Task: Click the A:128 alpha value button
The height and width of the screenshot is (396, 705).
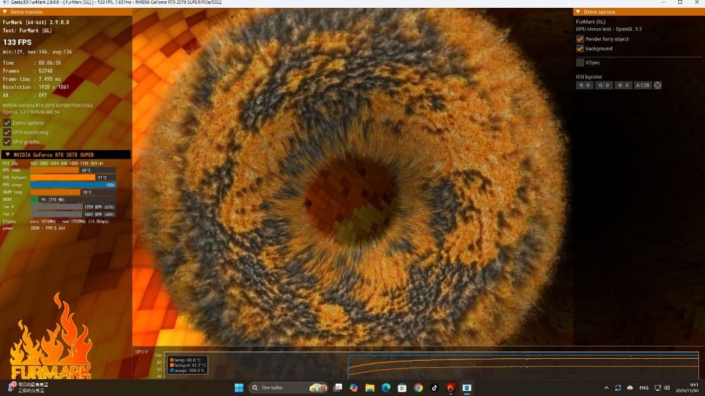Action: click(642, 85)
